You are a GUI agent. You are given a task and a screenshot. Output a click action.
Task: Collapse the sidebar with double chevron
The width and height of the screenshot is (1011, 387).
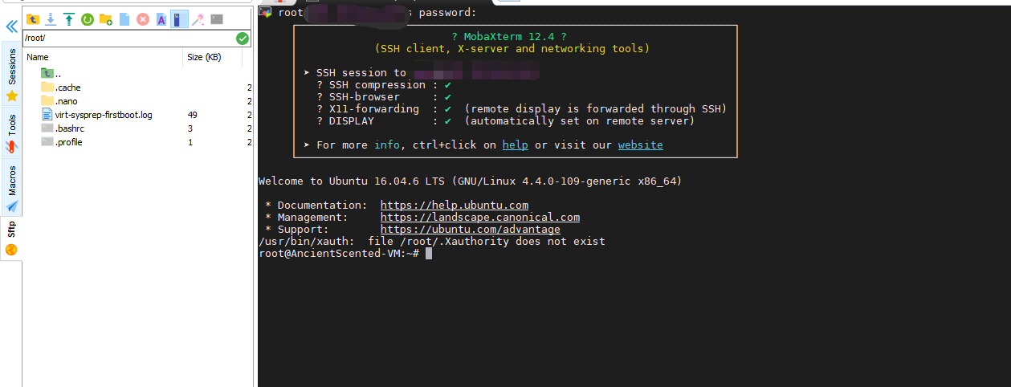(11, 26)
